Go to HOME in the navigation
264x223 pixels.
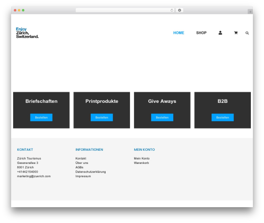[178, 33]
